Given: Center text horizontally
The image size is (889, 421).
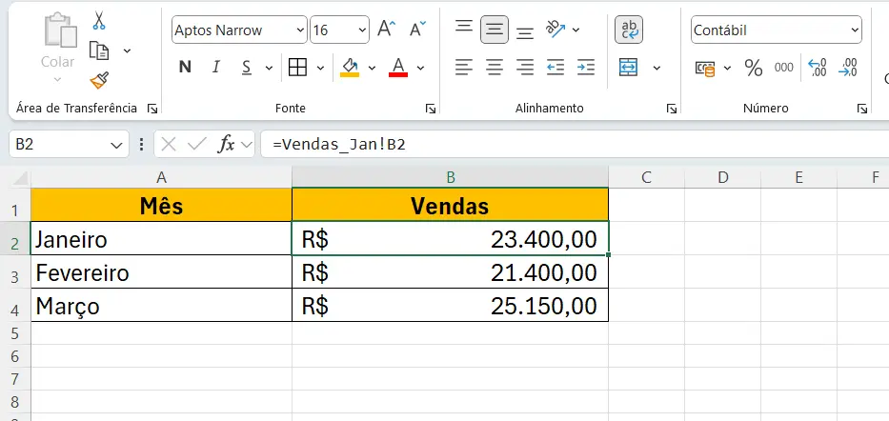Looking at the screenshot, I should (x=495, y=68).
